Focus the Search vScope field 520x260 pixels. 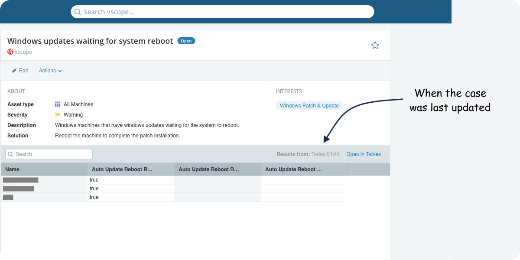pyautogui.click(x=222, y=12)
